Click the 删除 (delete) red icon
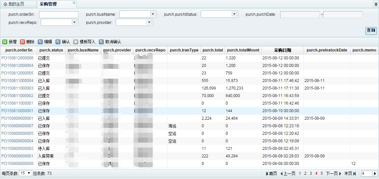Screen dimensions: 379x179 click(22, 42)
